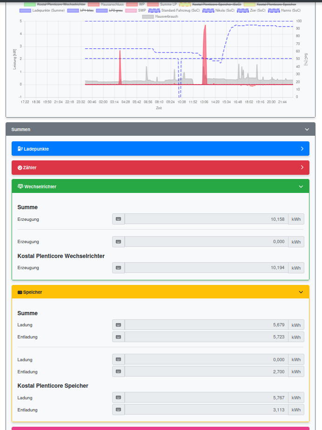Screen dimensions: 322x430
Task: Click the 'Zeit' axis label under the chart
Action: pyautogui.click(x=159, y=108)
